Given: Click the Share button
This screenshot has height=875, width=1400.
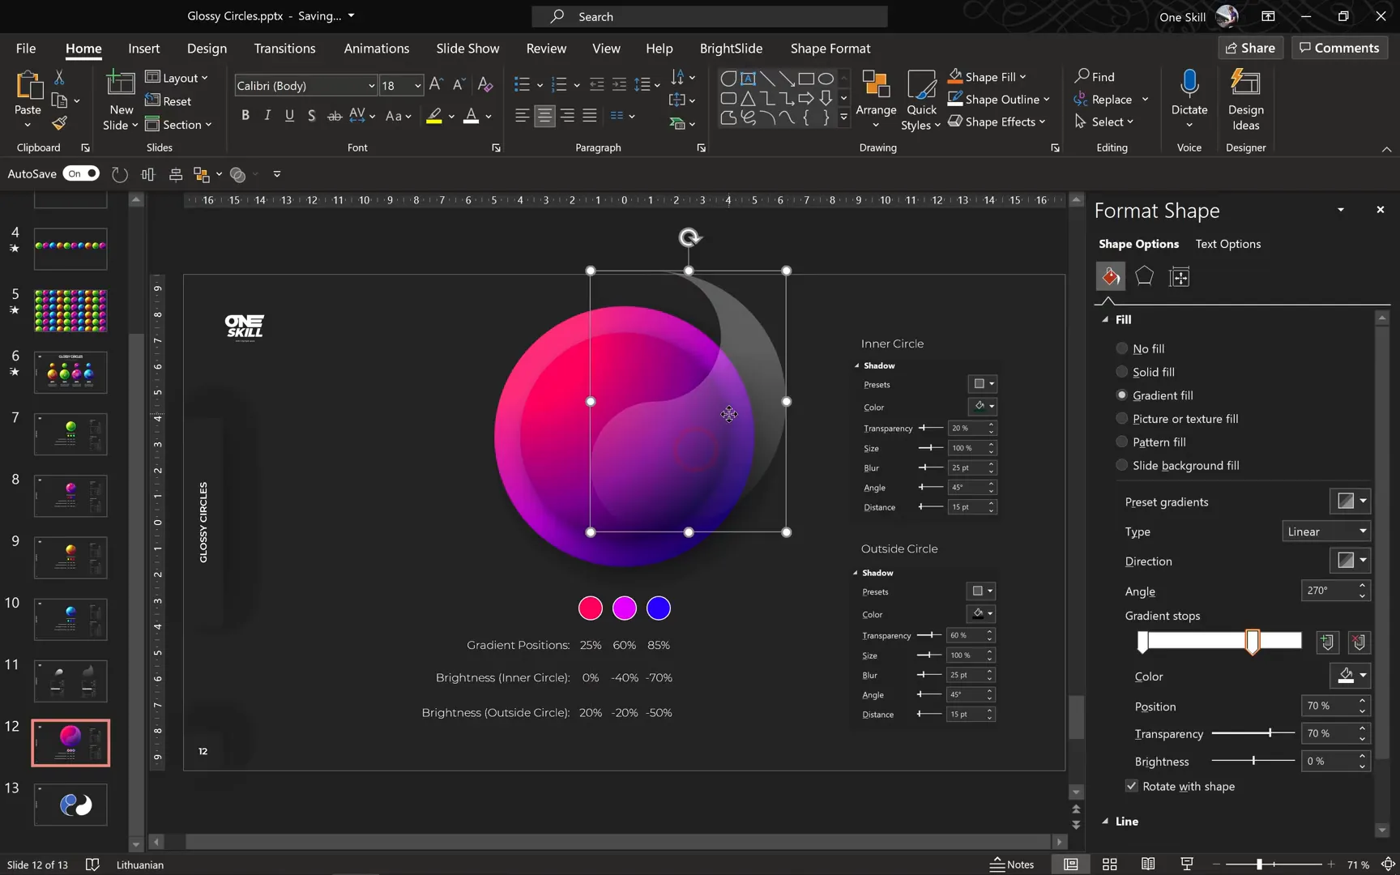Looking at the screenshot, I should (x=1251, y=48).
